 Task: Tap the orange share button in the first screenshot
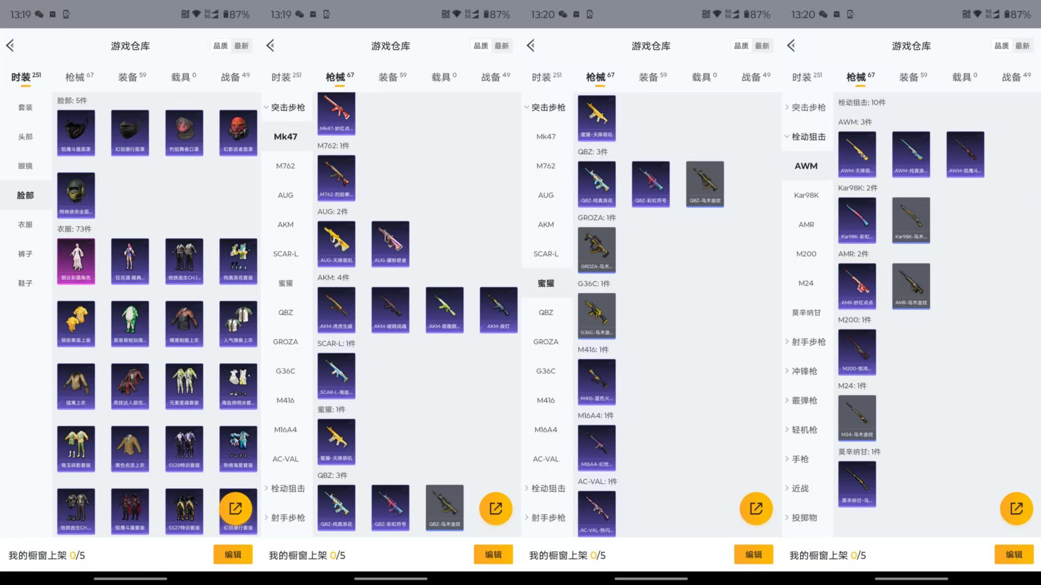pyautogui.click(x=235, y=508)
